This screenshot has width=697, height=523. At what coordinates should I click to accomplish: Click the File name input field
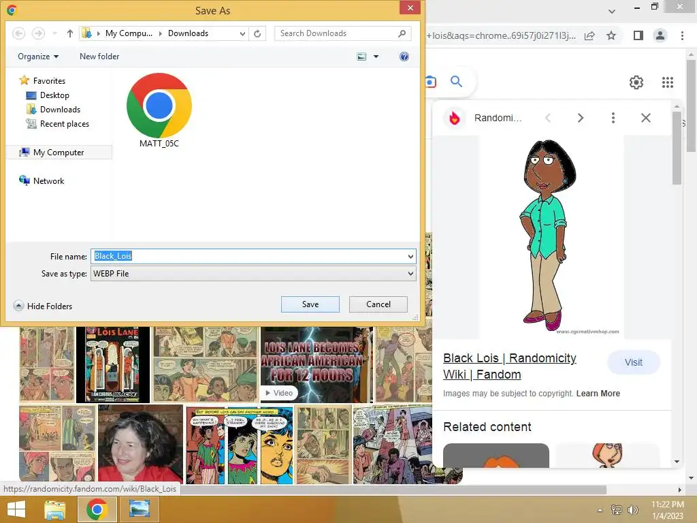[x=253, y=256]
